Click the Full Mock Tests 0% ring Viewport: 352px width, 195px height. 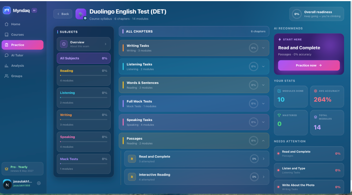[x=253, y=103]
